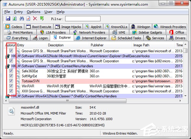Uncheck the TortoiseSVN entry checkbox
191x139 pixels.
coord(11,81)
